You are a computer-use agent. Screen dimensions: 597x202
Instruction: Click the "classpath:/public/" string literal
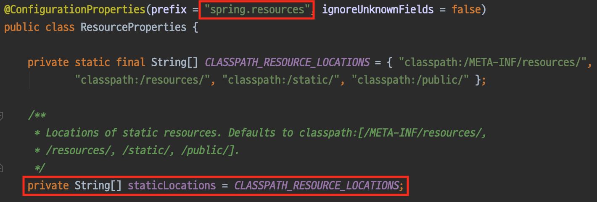pyautogui.click(x=410, y=80)
